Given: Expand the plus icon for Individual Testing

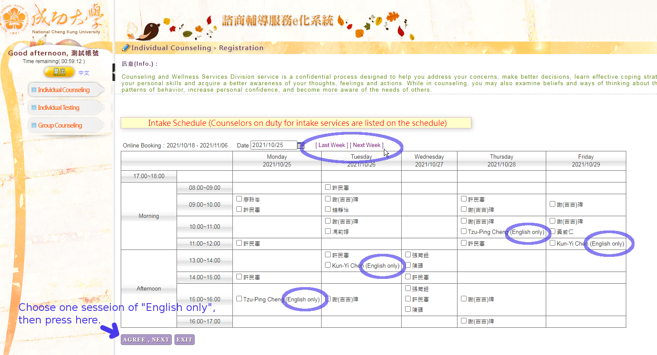Looking at the screenshot, I should click(34, 108).
